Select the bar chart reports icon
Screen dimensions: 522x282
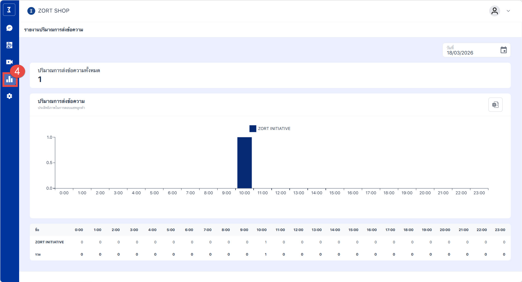pos(10,79)
